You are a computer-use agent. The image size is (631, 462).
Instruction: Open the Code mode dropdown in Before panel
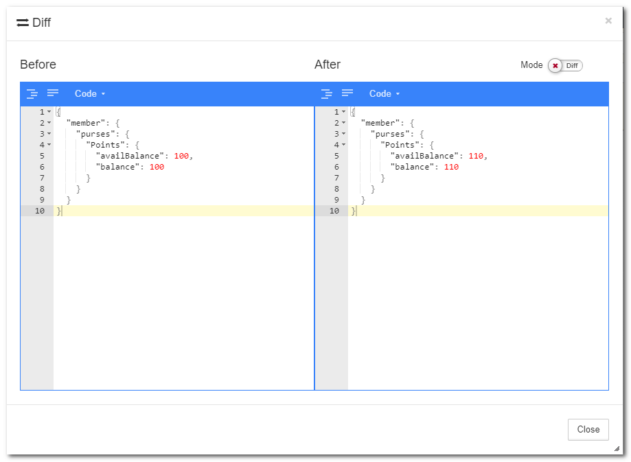90,93
